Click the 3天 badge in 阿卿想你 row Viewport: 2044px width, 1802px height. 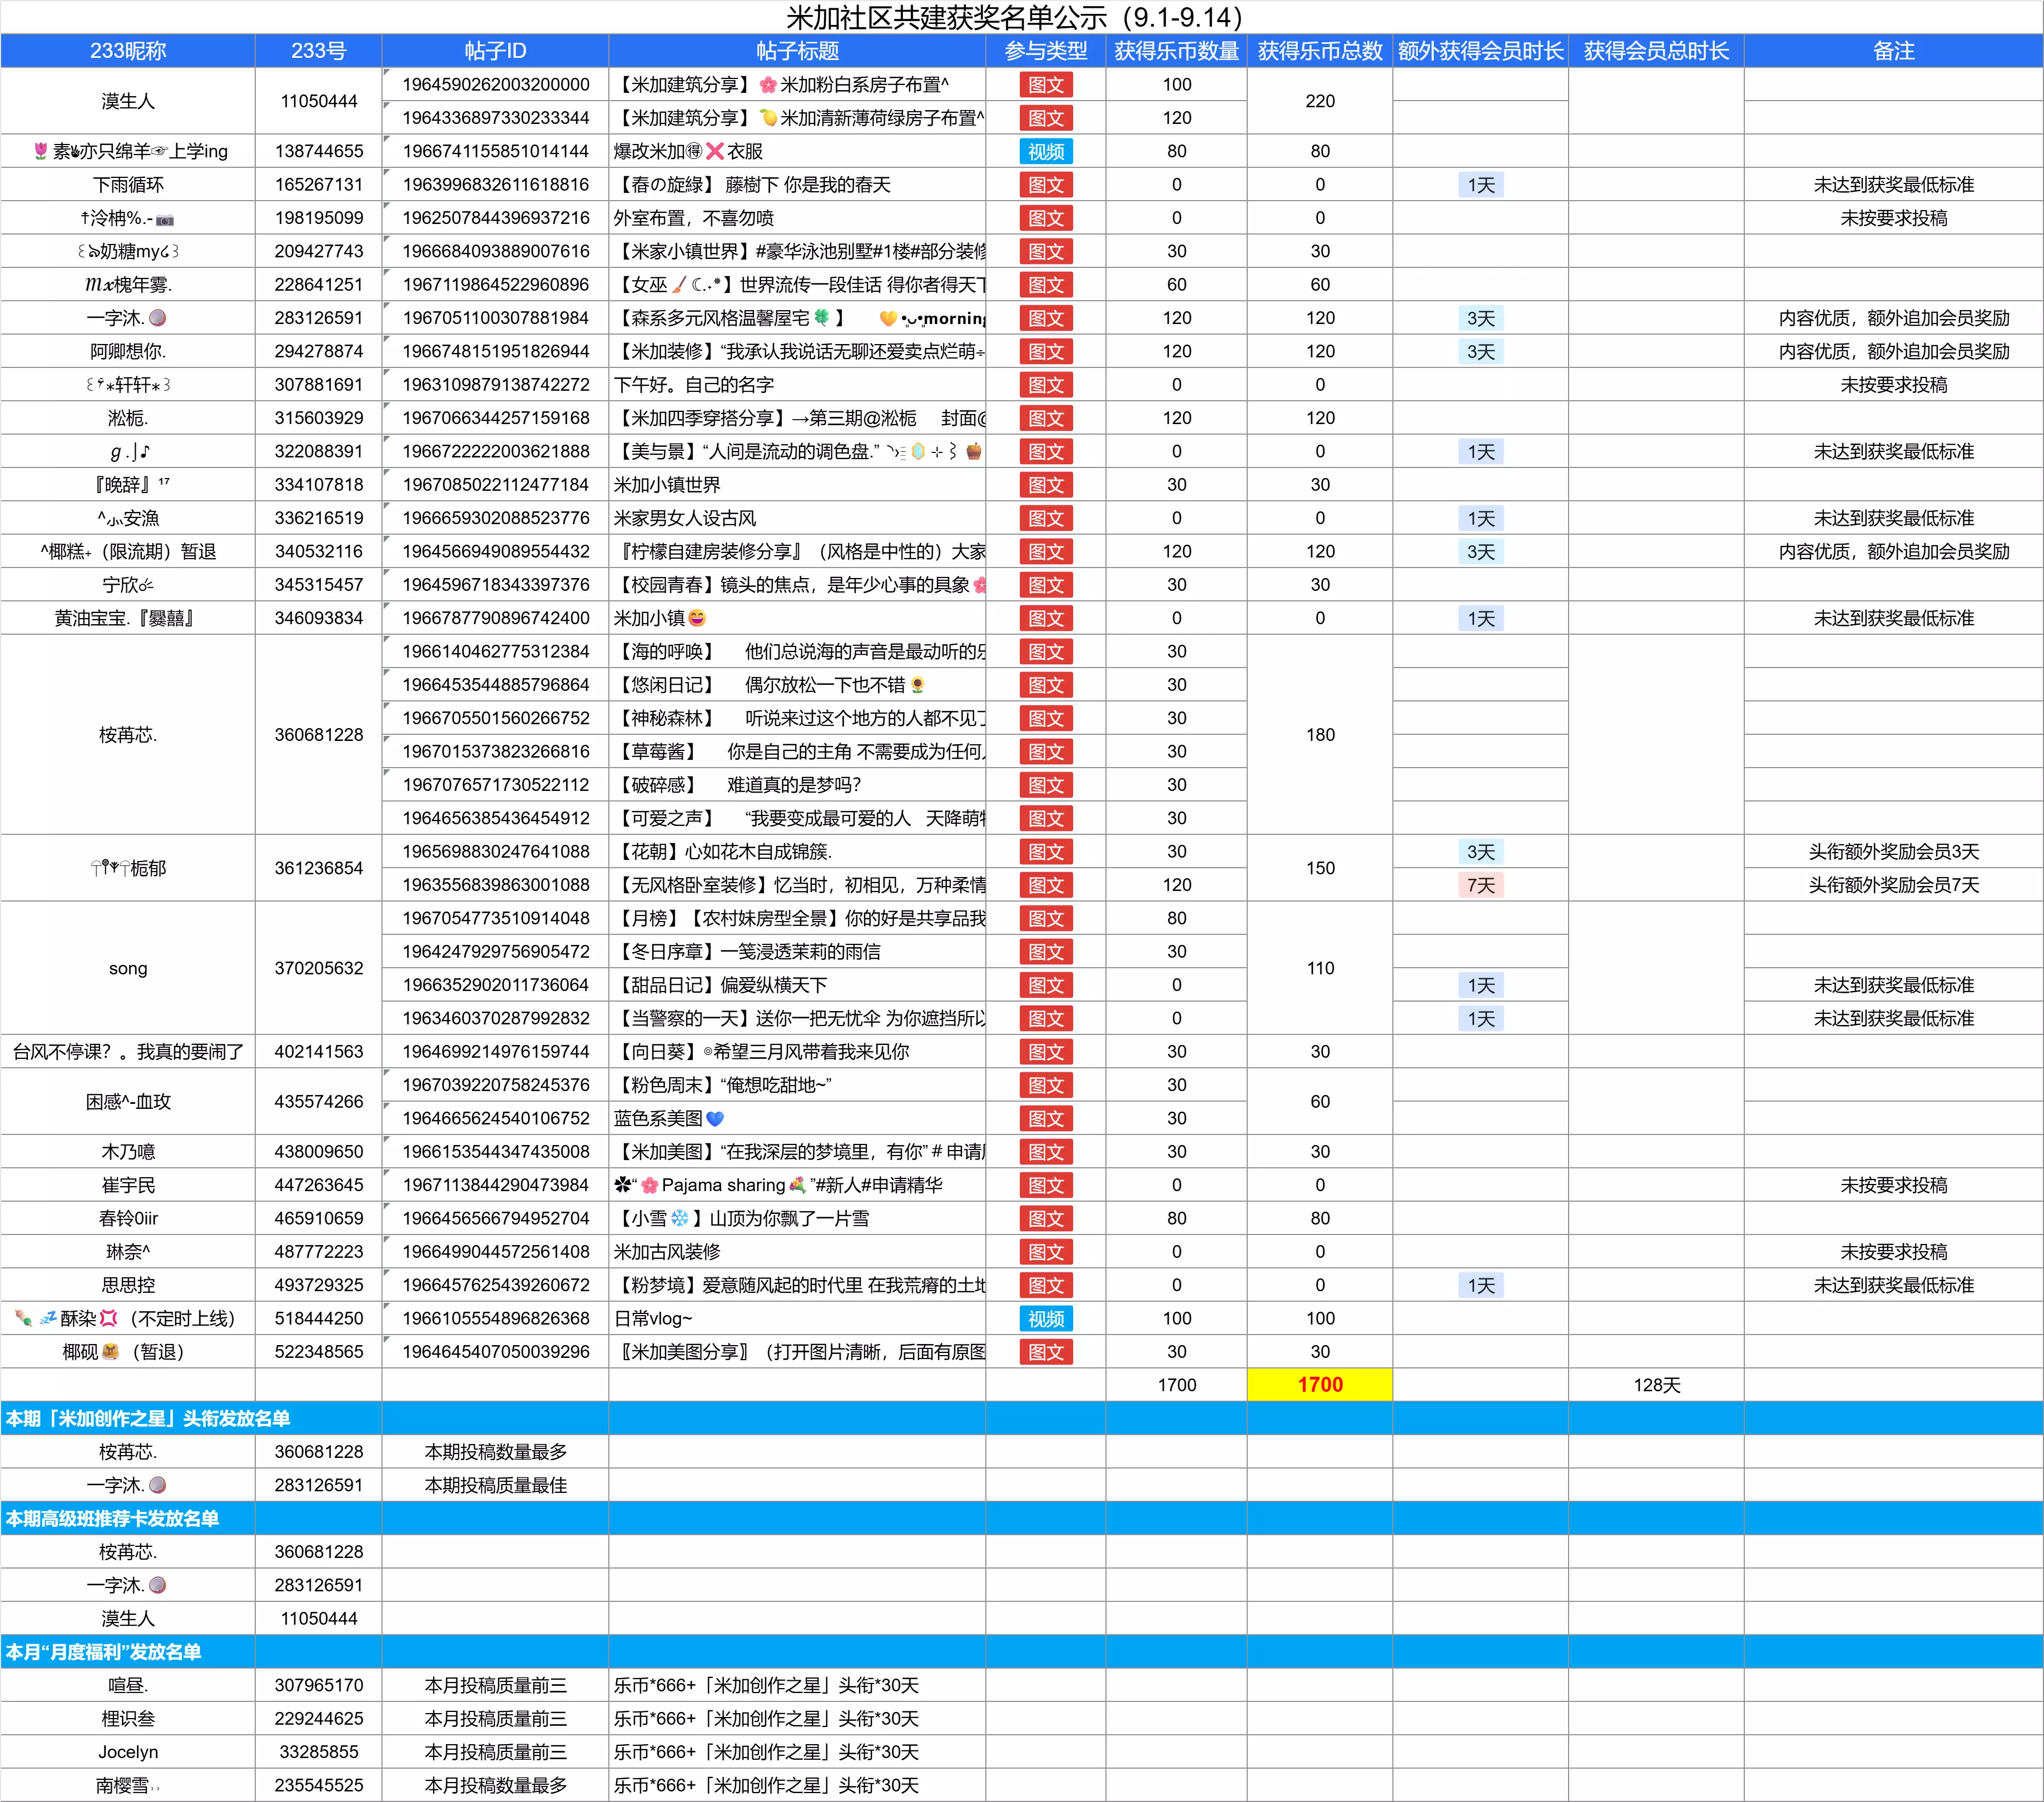pyautogui.click(x=1480, y=352)
